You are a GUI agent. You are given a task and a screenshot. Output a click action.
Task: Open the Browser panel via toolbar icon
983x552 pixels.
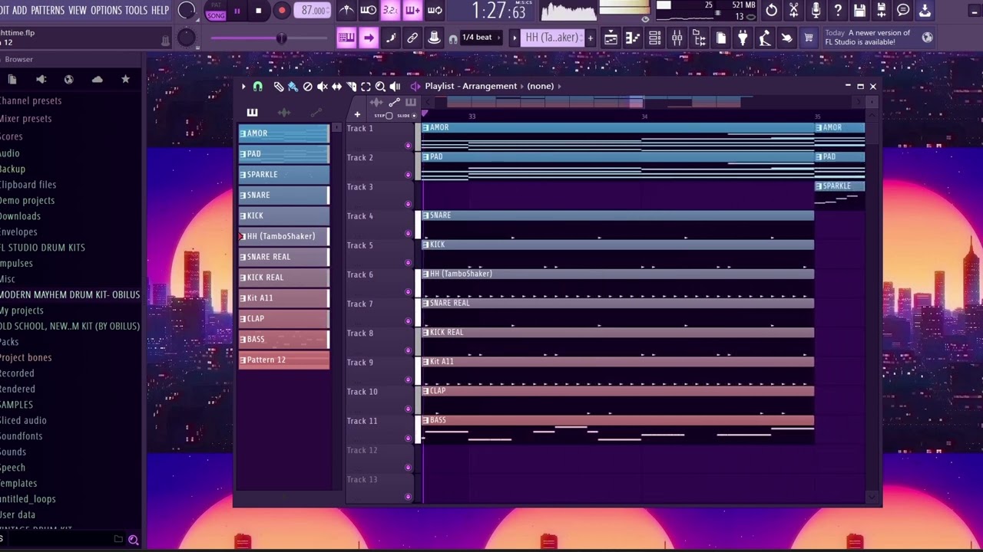tap(699, 38)
